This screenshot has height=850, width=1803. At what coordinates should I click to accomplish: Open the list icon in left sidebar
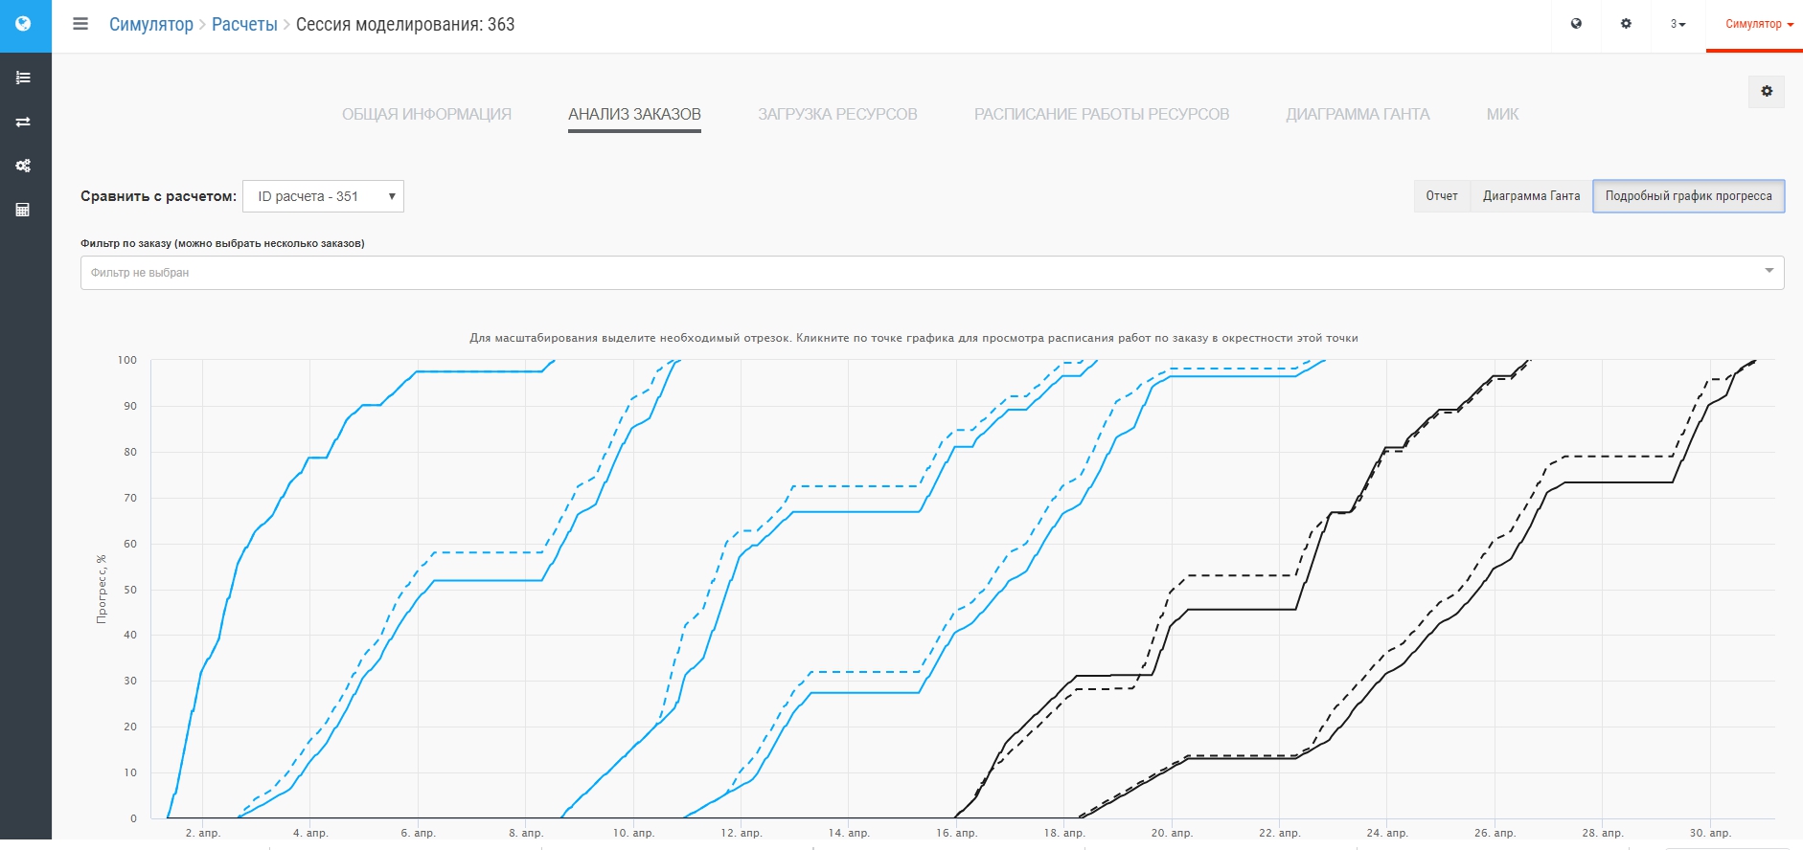click(x=24, y=78)
